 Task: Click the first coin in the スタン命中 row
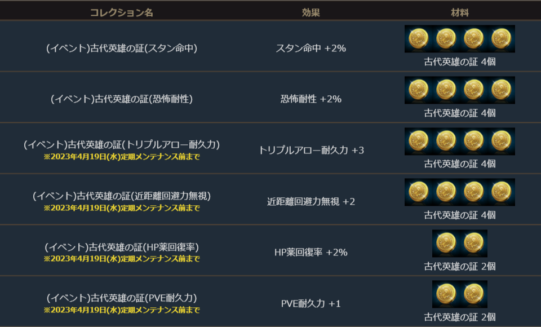[x=419, y=39]
